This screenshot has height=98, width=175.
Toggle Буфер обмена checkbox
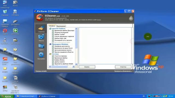[x=53, y=60]
